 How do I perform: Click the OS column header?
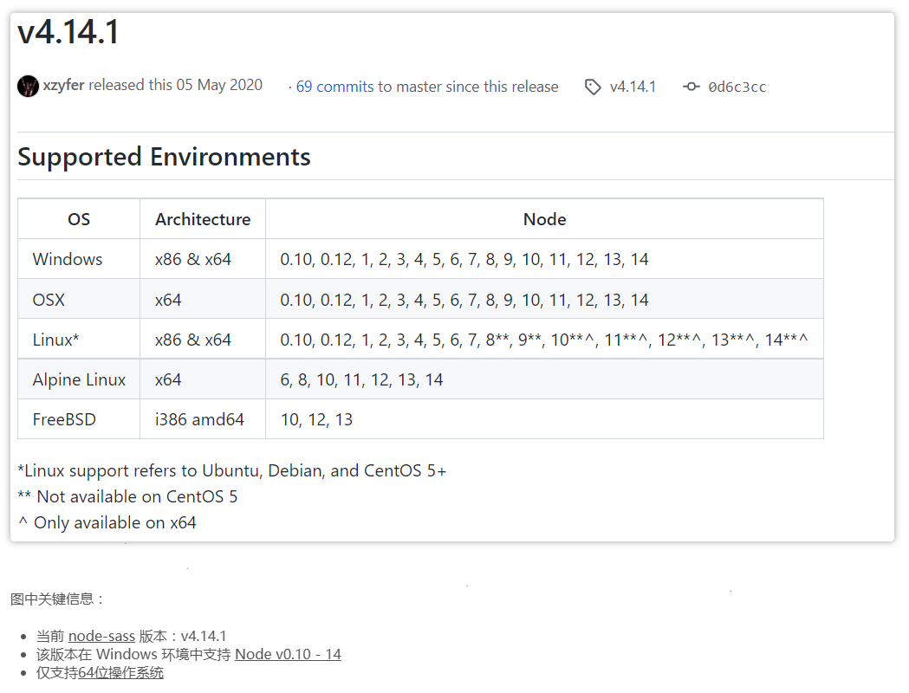(79, 219)
